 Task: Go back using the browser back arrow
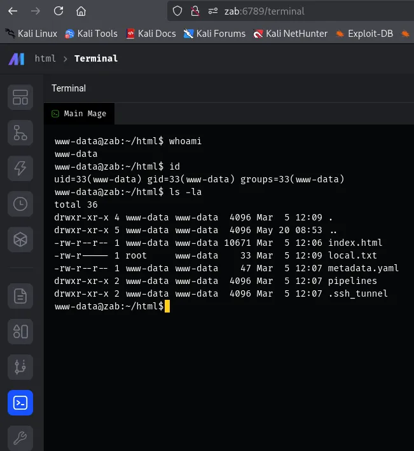point(13,11)
